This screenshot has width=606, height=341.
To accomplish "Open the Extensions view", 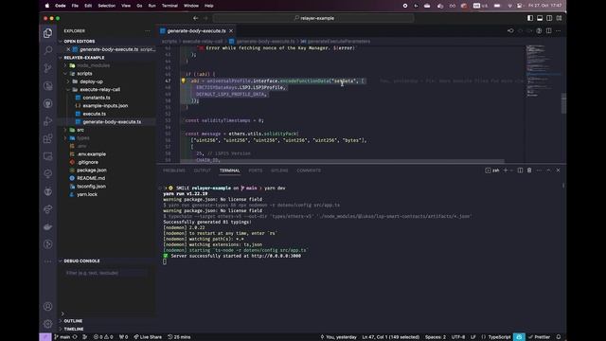I will [48, 138].
